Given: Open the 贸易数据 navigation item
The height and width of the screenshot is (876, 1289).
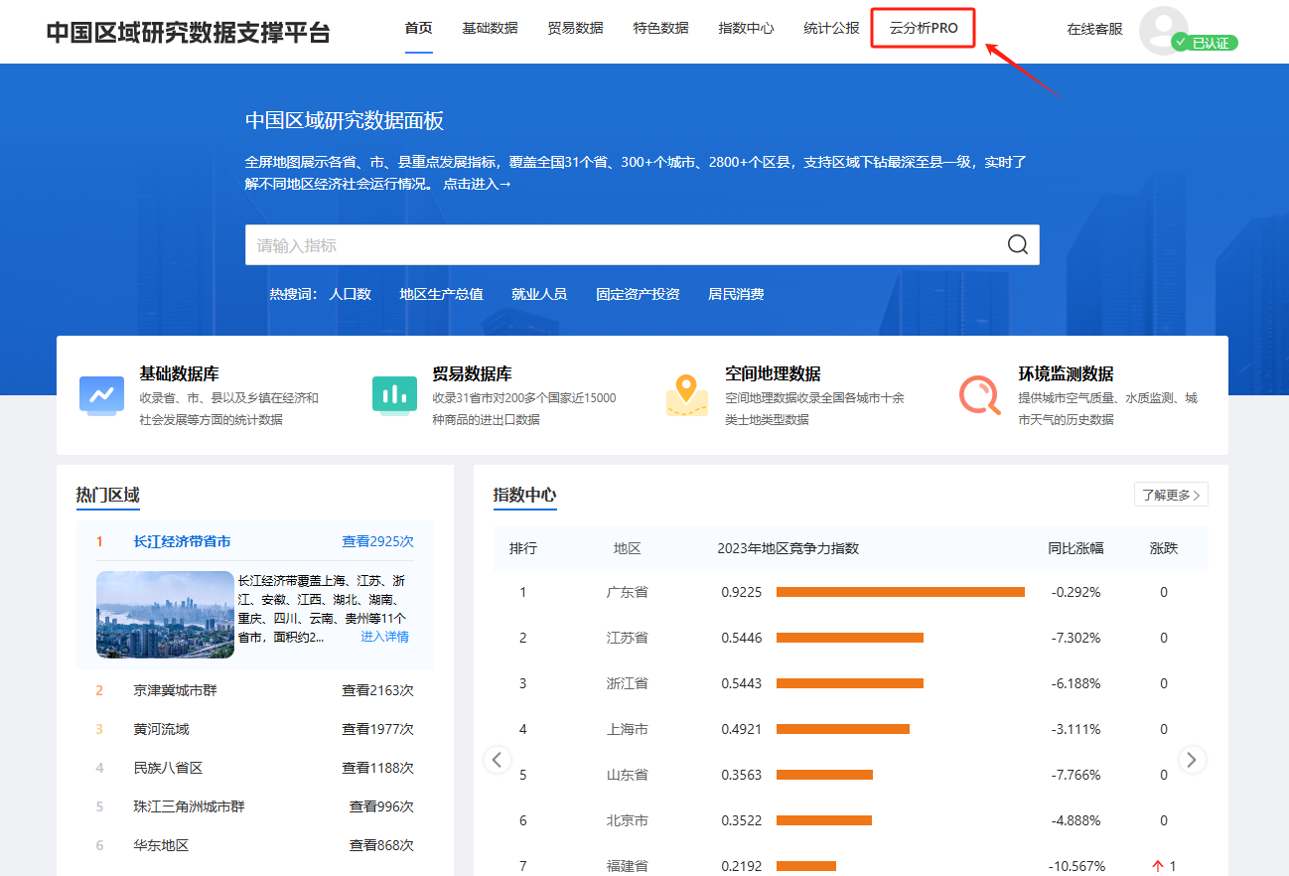Looking at the screenshot, I should 575,28.
